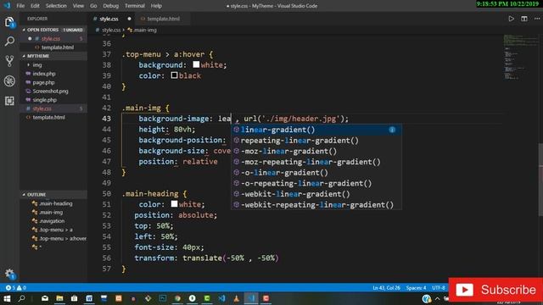The image size is (543, 305).
Task: Open VLC media player from taskbar
Action: click(x=236, y=298)
